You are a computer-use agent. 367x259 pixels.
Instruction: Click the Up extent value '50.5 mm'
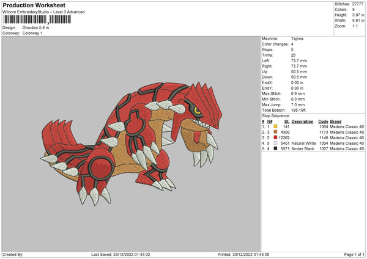[299, 71]
